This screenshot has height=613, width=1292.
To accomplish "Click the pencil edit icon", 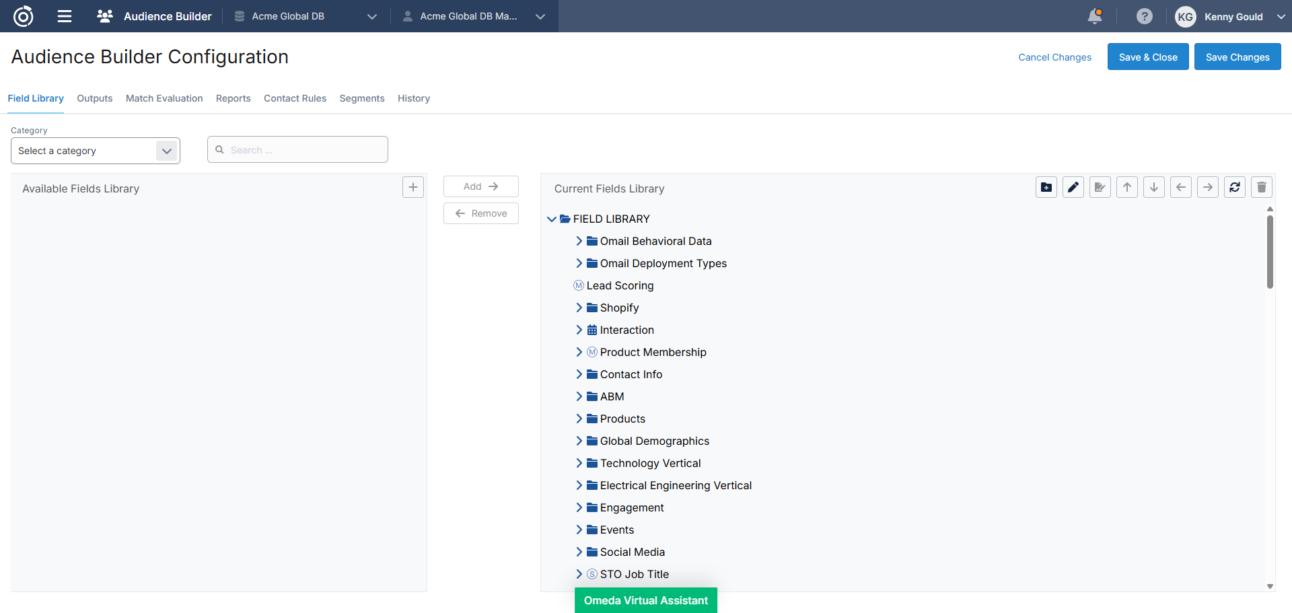I will (1073, 187).
